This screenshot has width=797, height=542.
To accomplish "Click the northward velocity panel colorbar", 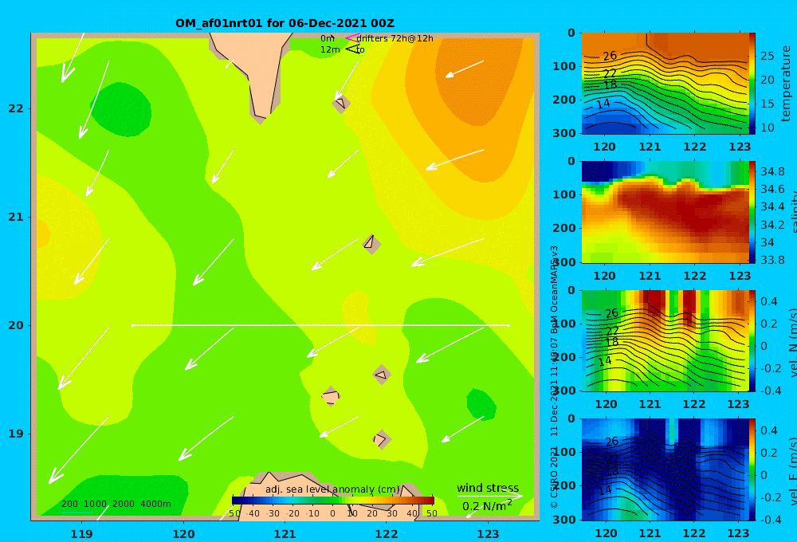I will click(752, 340).
